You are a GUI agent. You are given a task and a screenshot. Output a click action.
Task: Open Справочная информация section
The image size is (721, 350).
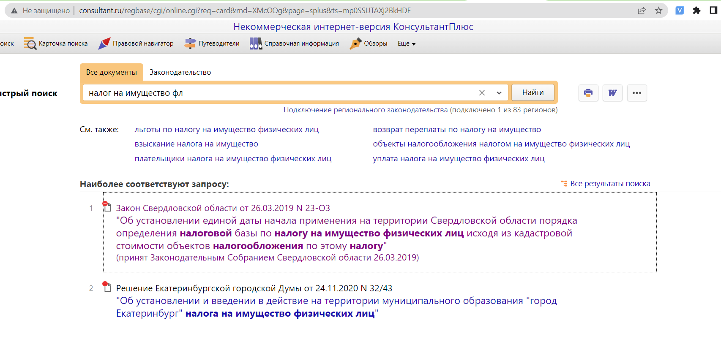294,43
